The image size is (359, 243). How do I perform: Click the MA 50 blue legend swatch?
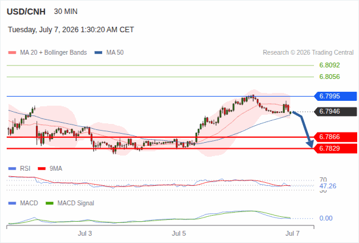(98, 53)
